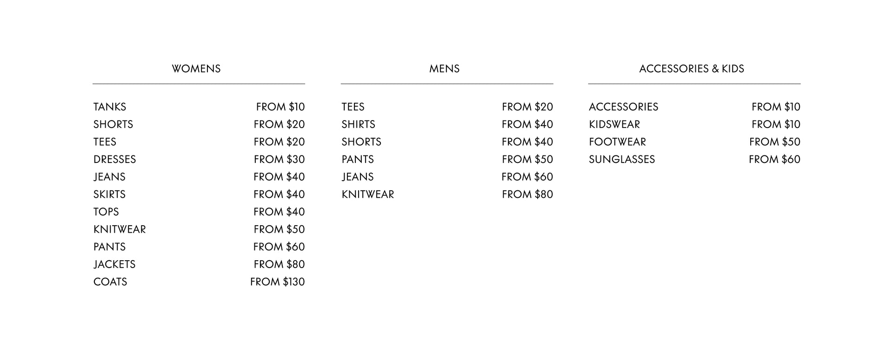Screen dimensions: 893x350
Task: Open Skirts in Womens column
Action: pos(199,194)
